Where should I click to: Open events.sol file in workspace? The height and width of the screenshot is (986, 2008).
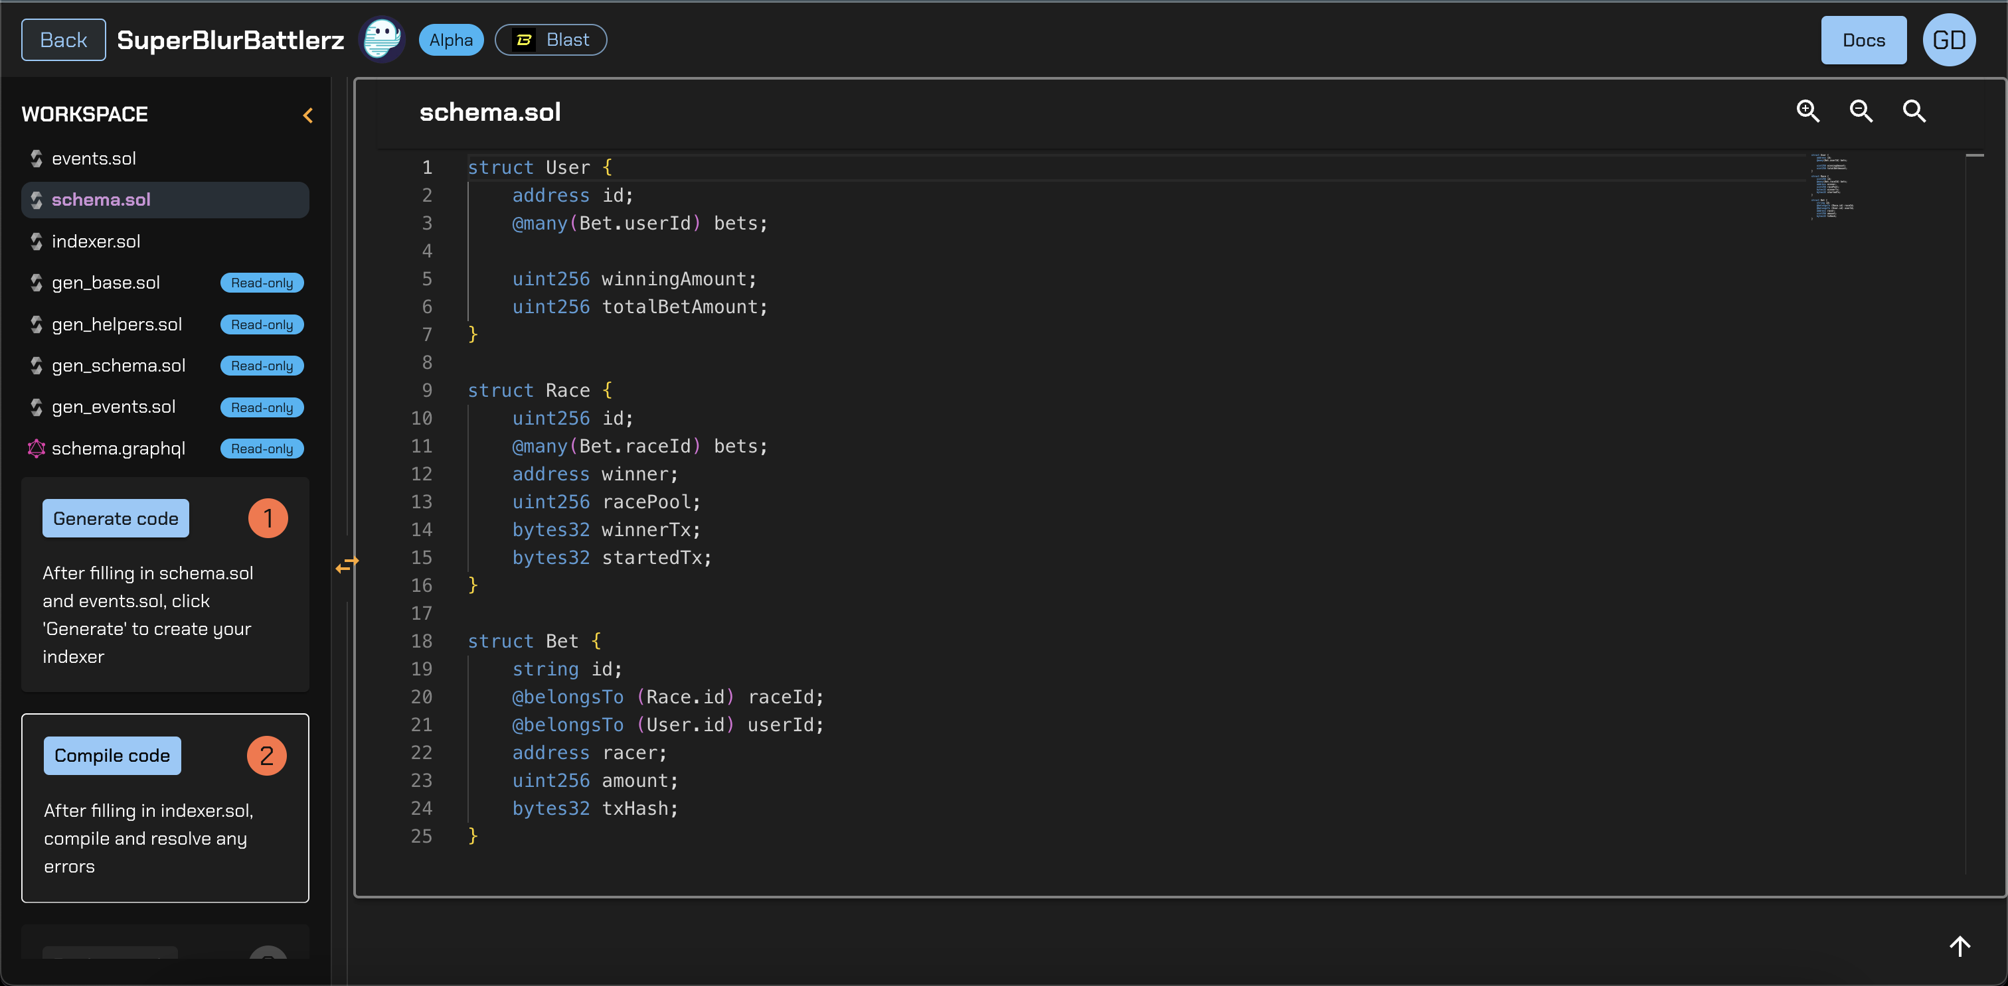(94, 159)
